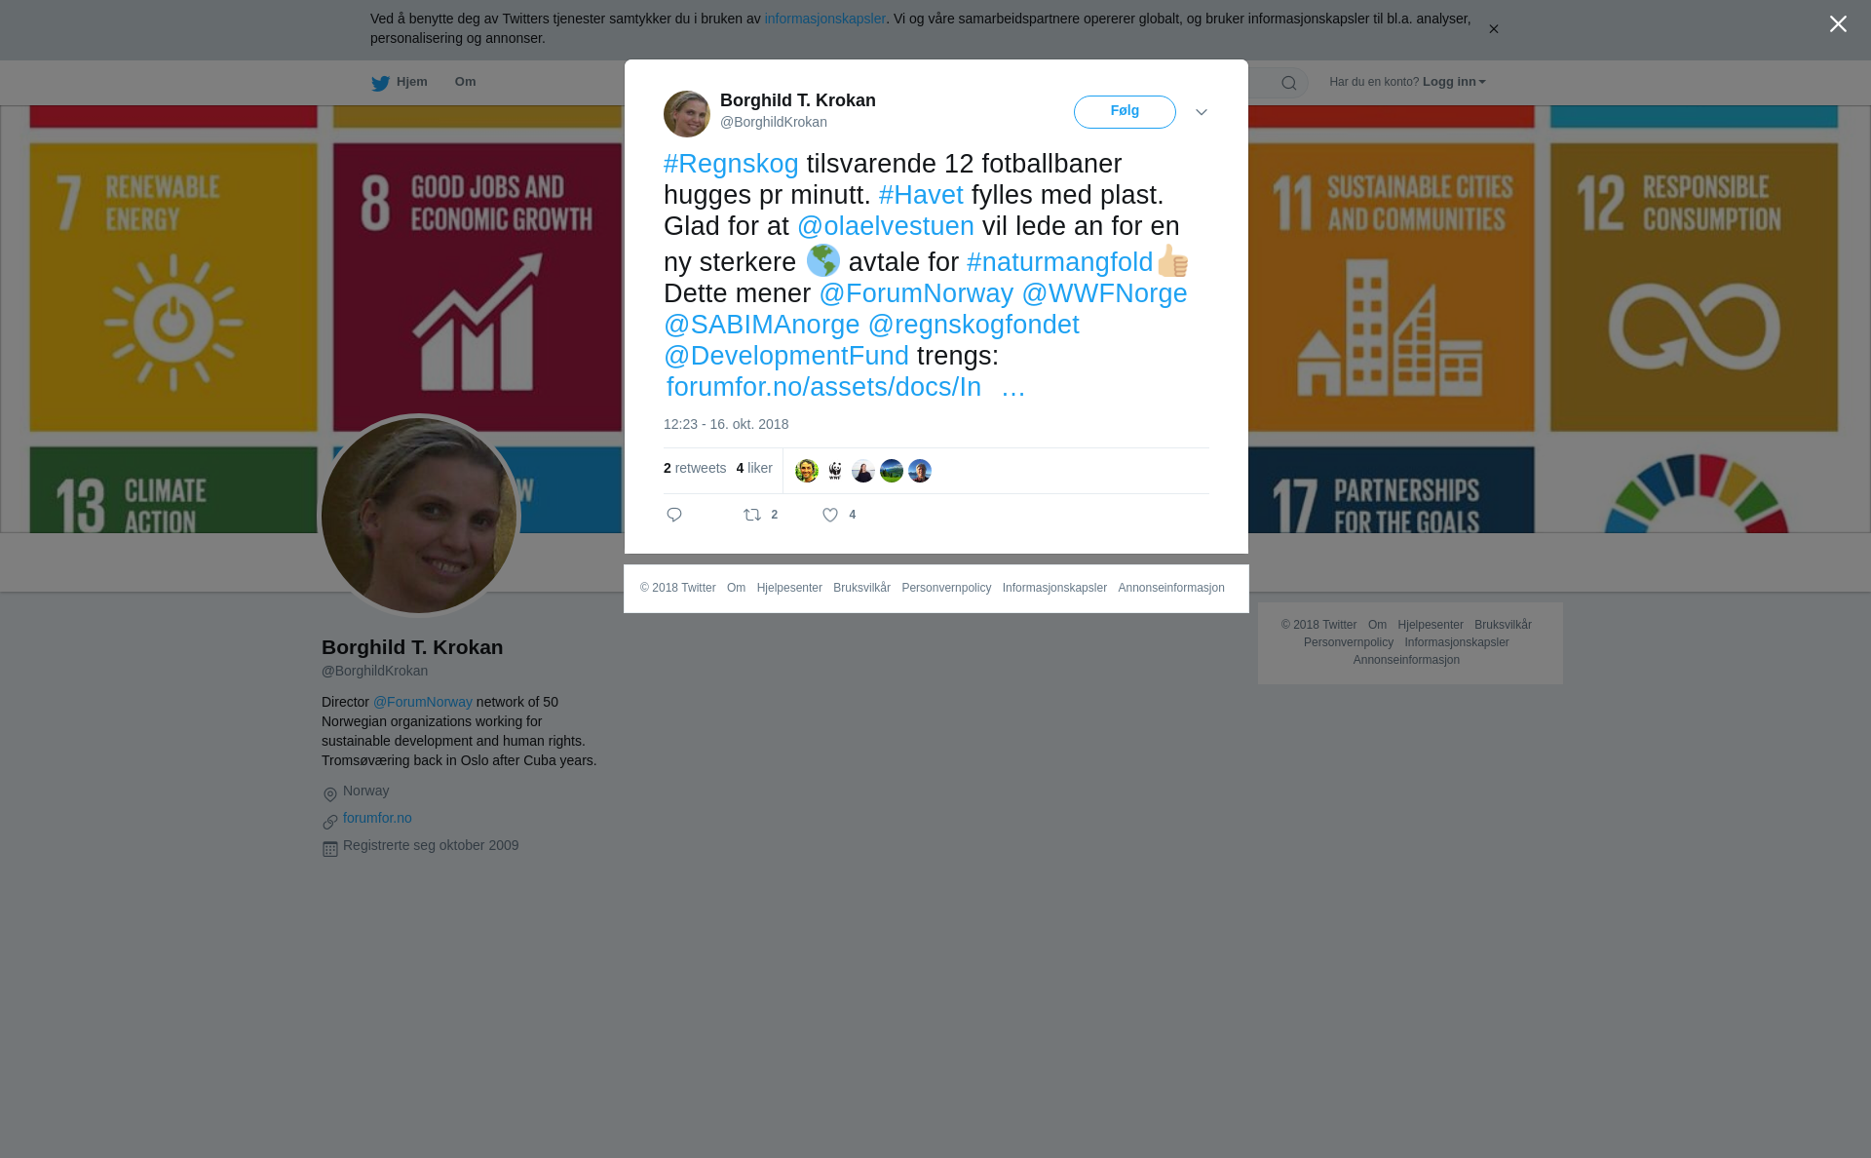Click the Twitter bird Hjem icon

380,83
